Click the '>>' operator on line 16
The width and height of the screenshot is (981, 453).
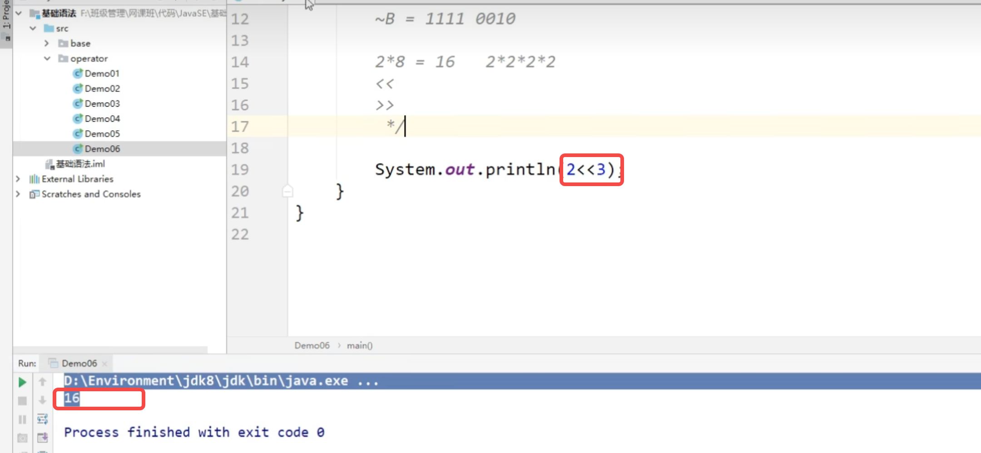384,105
